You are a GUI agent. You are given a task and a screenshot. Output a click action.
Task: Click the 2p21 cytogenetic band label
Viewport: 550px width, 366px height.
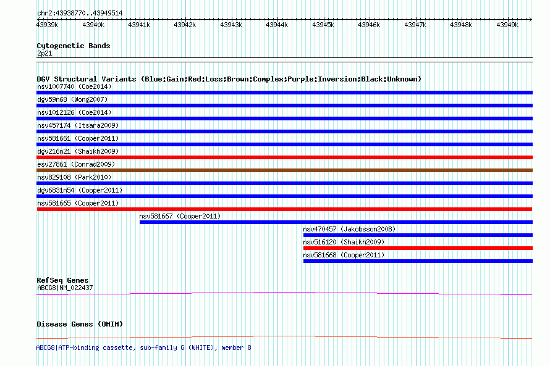point(44,53)
